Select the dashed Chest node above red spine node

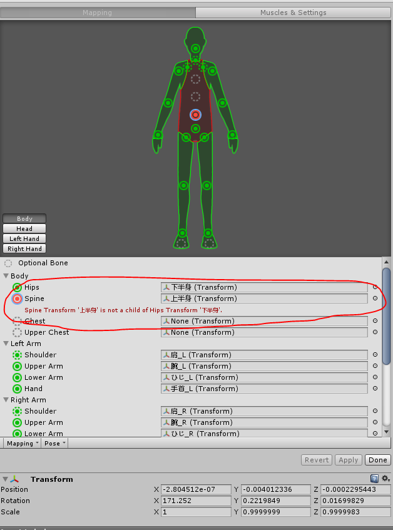pyautogui.click(x=195, y=96)
